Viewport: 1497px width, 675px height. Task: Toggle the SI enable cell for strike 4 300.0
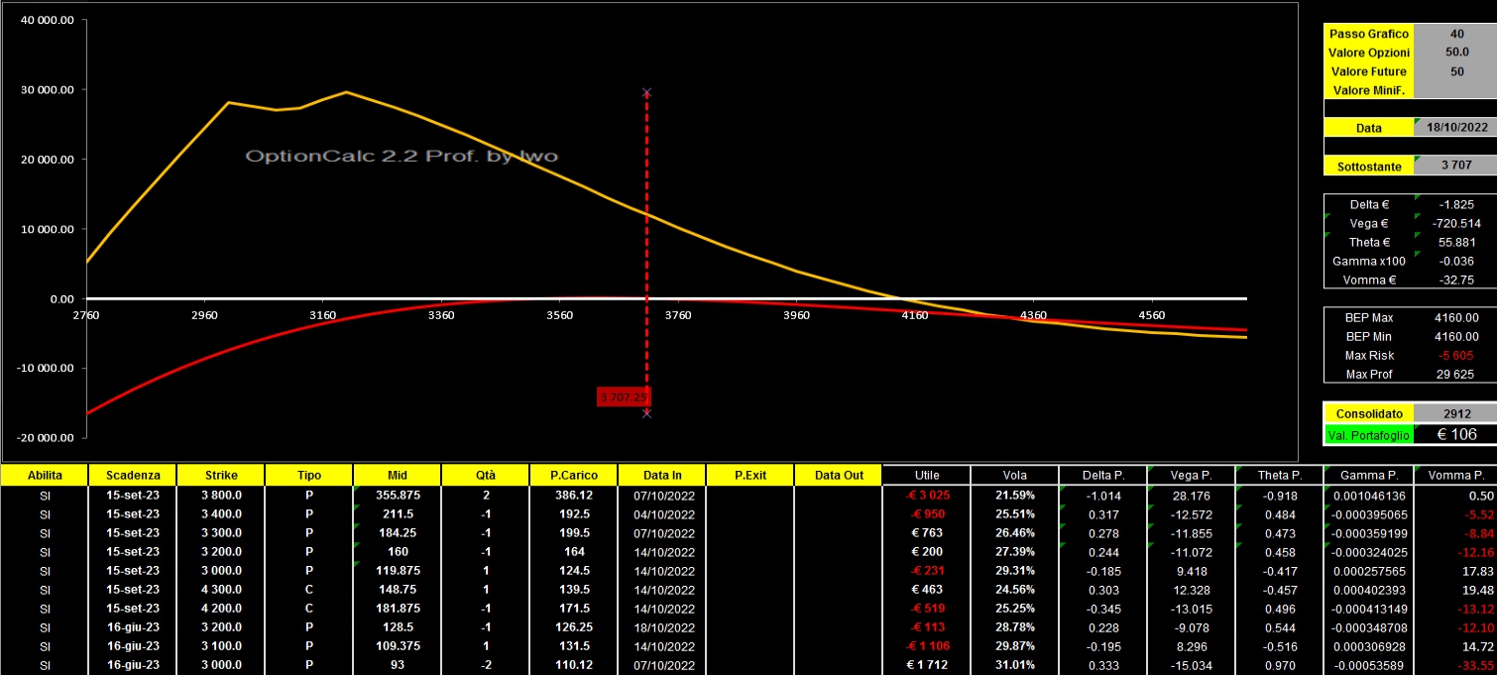tap(45, 589)
